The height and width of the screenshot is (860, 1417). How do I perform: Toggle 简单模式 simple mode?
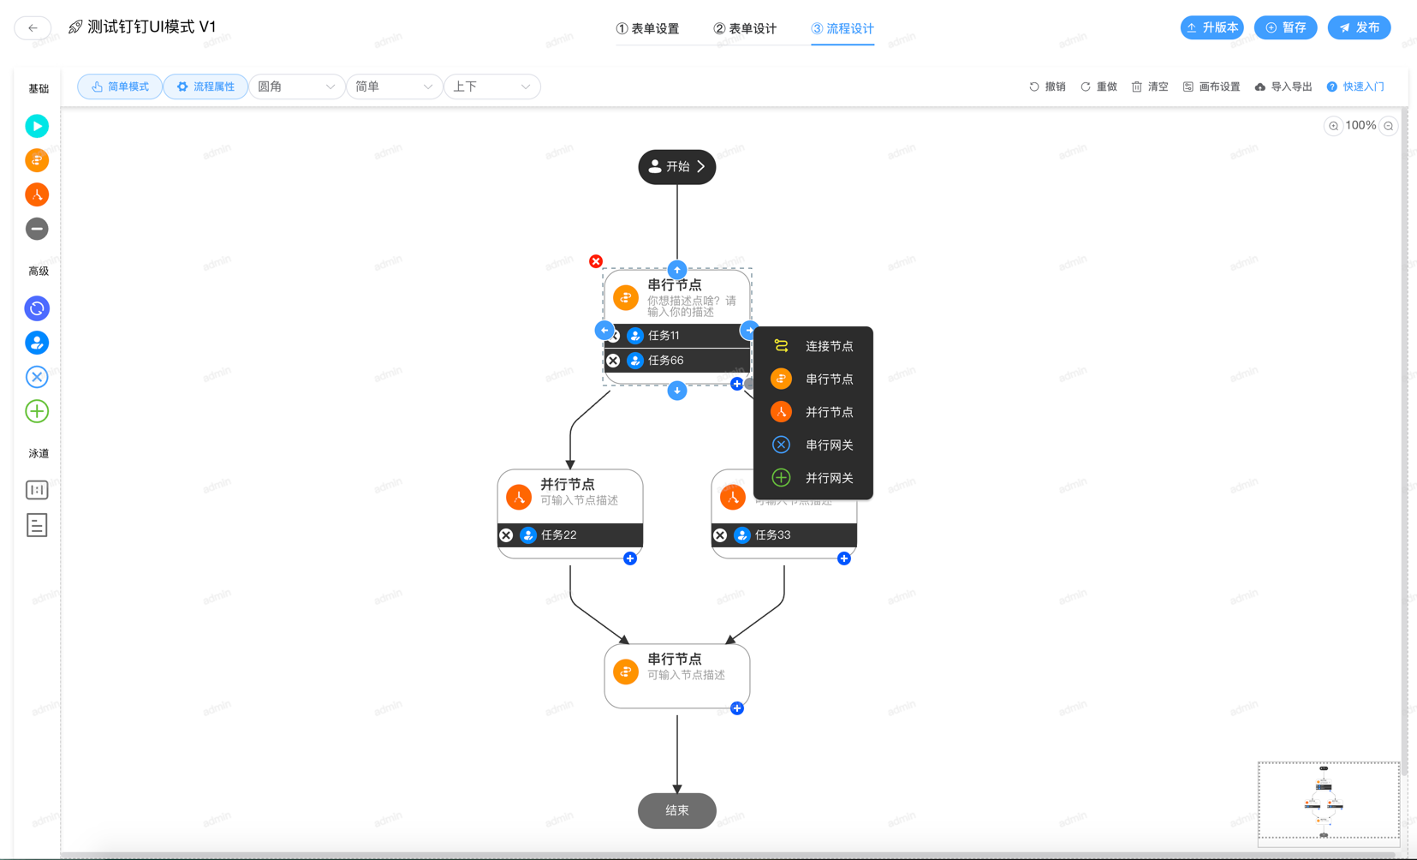click(x=120, y=87)
